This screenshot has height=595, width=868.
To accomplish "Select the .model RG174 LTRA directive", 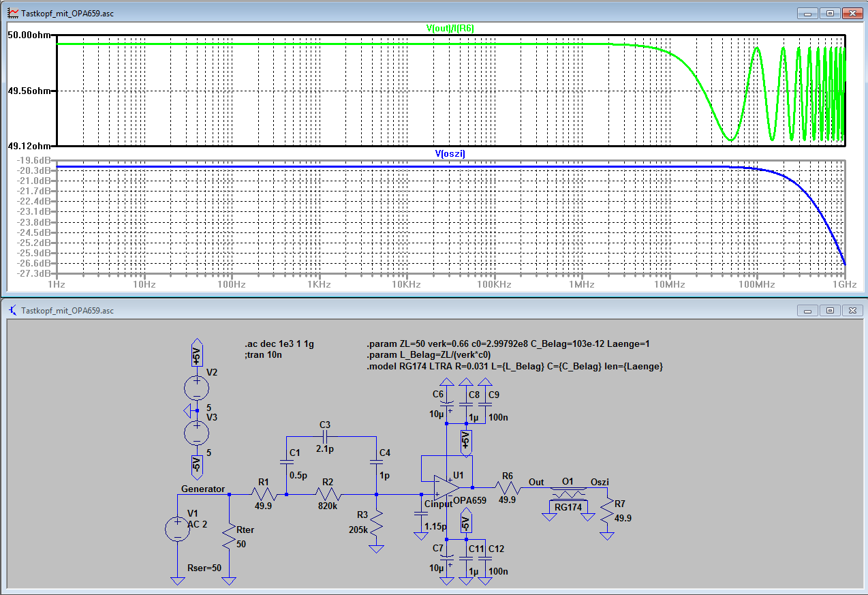I will coord(514,366).
